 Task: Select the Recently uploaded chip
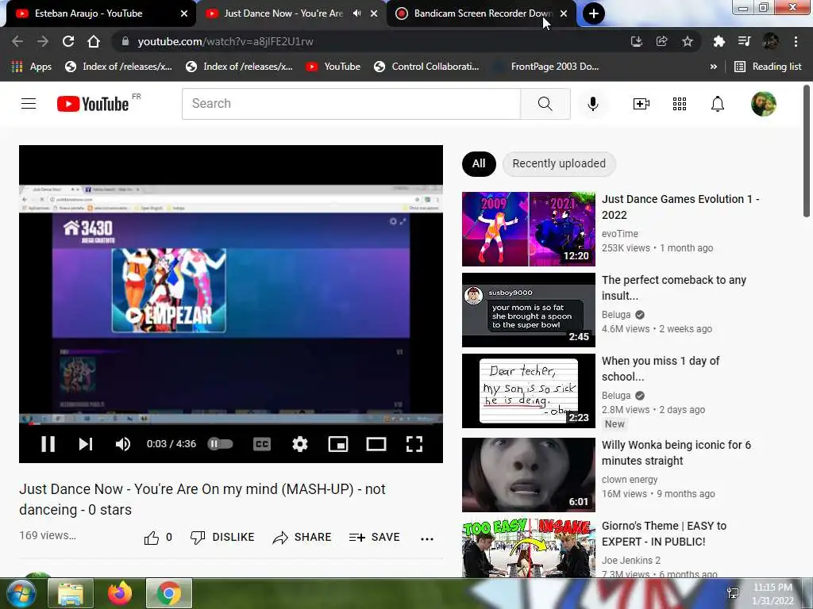coord(559,163)
